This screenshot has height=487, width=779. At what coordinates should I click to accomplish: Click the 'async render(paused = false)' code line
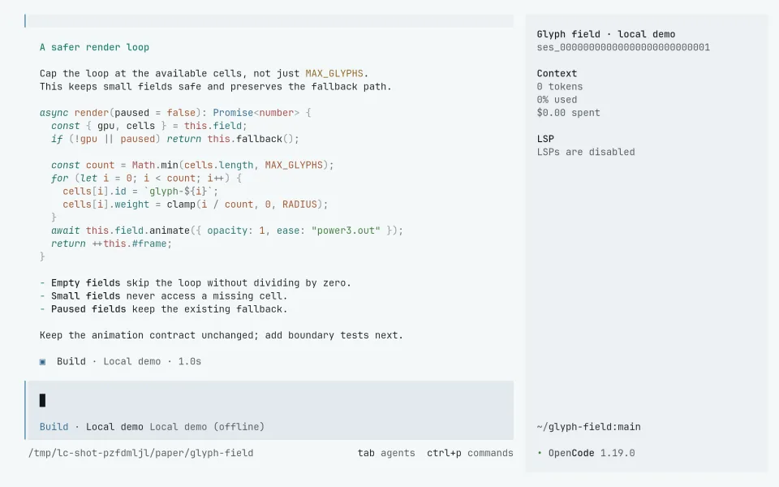coord(175,113)
